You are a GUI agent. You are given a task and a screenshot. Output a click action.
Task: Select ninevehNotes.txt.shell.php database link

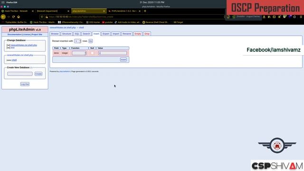click(24, 45)
